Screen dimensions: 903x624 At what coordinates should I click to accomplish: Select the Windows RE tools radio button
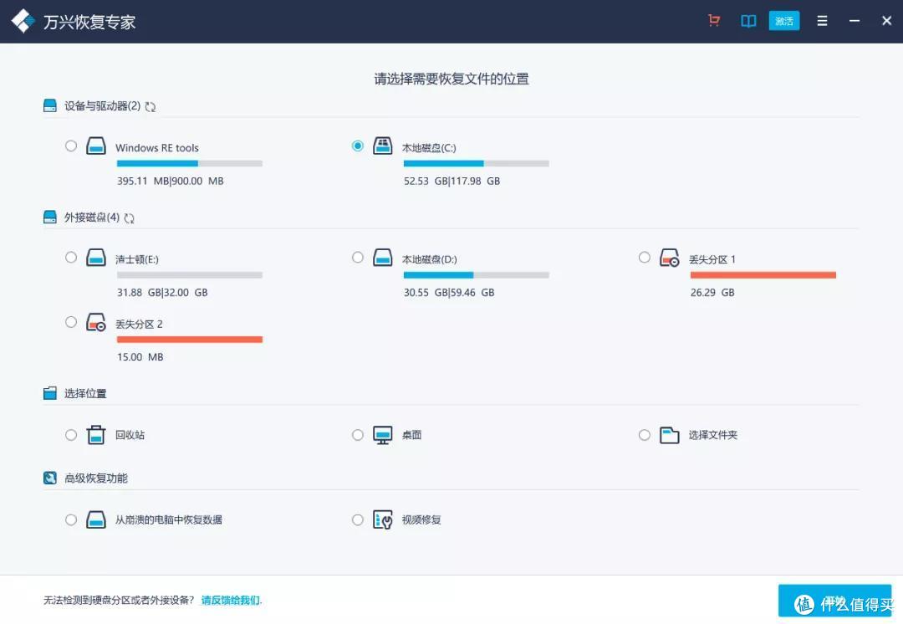coord(71,146)
